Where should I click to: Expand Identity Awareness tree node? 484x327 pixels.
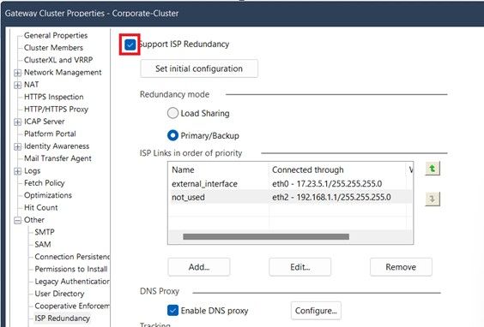18,147
